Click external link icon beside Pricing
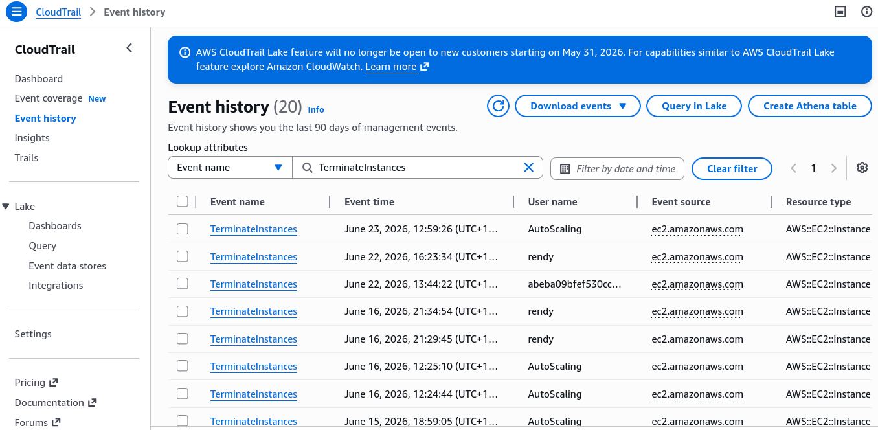 point(53,383)
